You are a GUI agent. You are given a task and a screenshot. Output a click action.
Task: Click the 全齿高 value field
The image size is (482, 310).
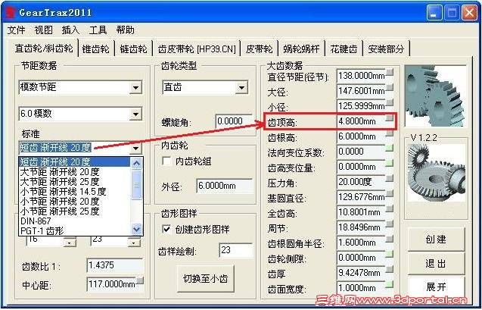tap(361, 212)
